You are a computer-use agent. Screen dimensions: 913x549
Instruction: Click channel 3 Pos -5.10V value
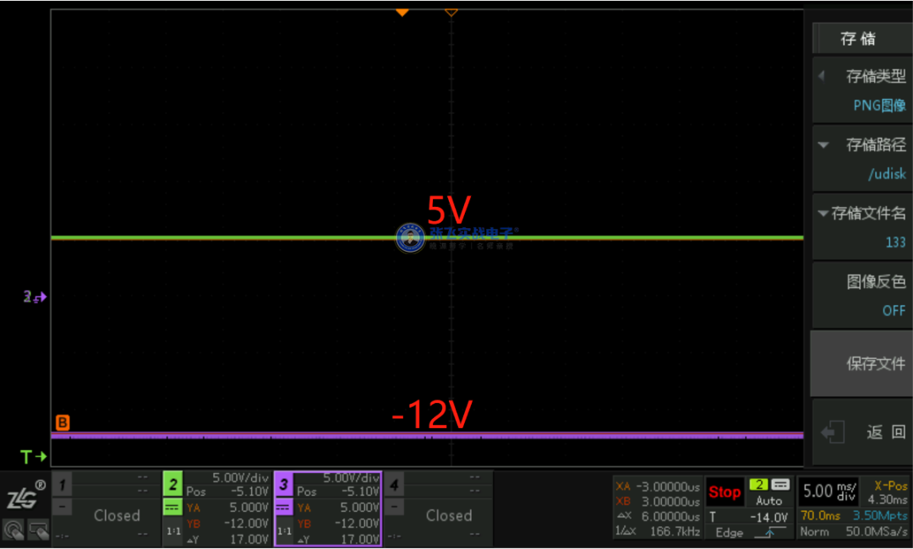[x=338, y=492]
